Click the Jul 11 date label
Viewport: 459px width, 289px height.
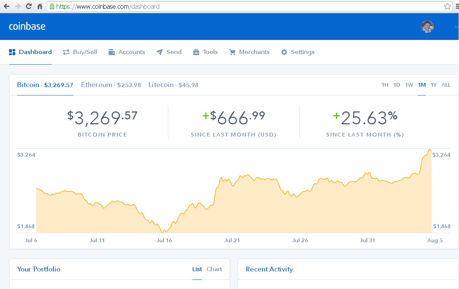(x=97, y=240)
